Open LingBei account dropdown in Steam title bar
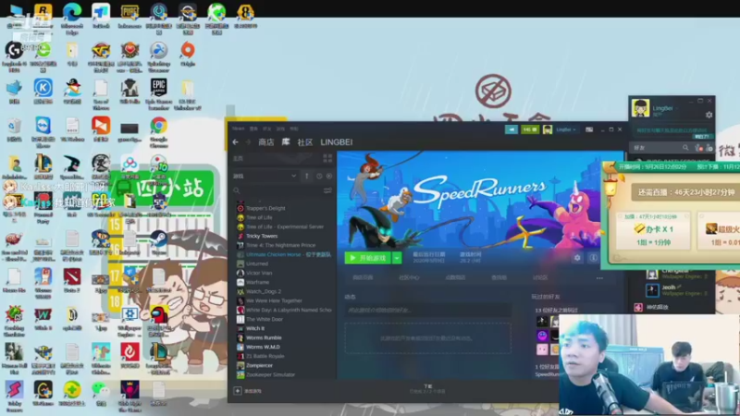 point(565,129)
